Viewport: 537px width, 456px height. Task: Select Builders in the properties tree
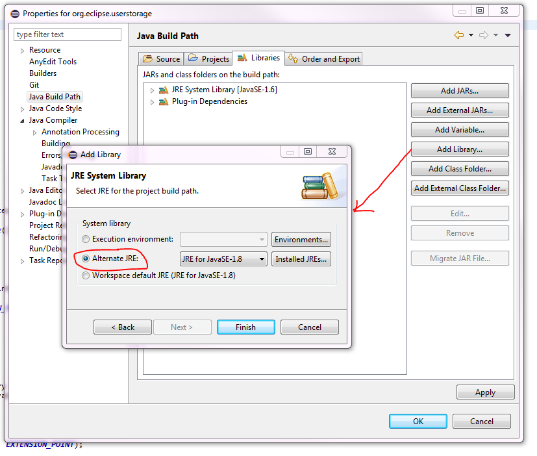(43, 73)
